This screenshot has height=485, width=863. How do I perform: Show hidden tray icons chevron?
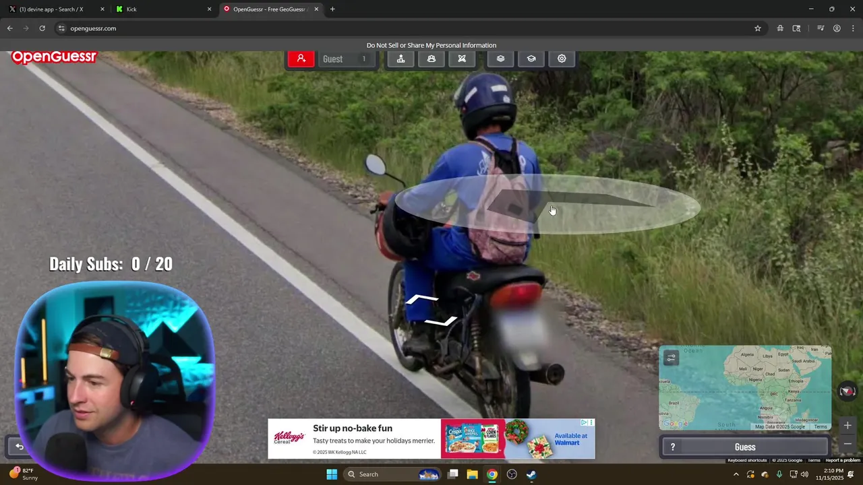pyautogui.click(x=736, y=474)
